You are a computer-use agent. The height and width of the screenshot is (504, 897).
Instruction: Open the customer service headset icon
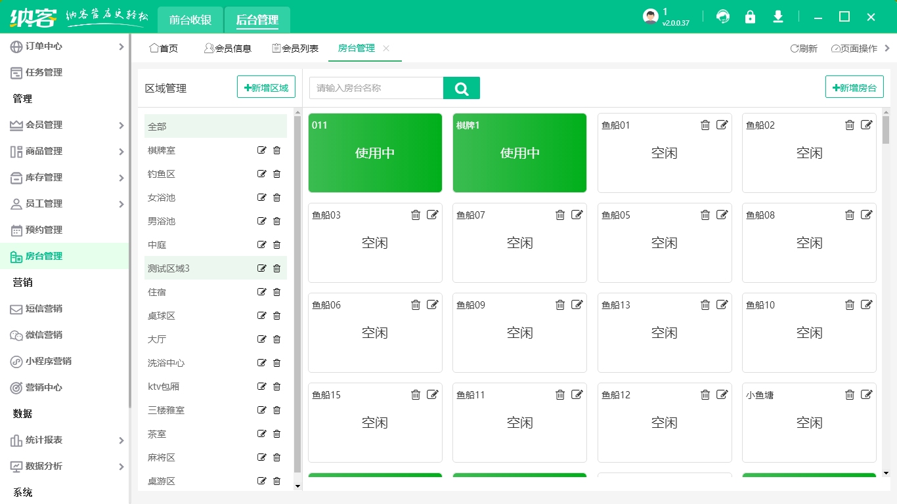point(723,16)
